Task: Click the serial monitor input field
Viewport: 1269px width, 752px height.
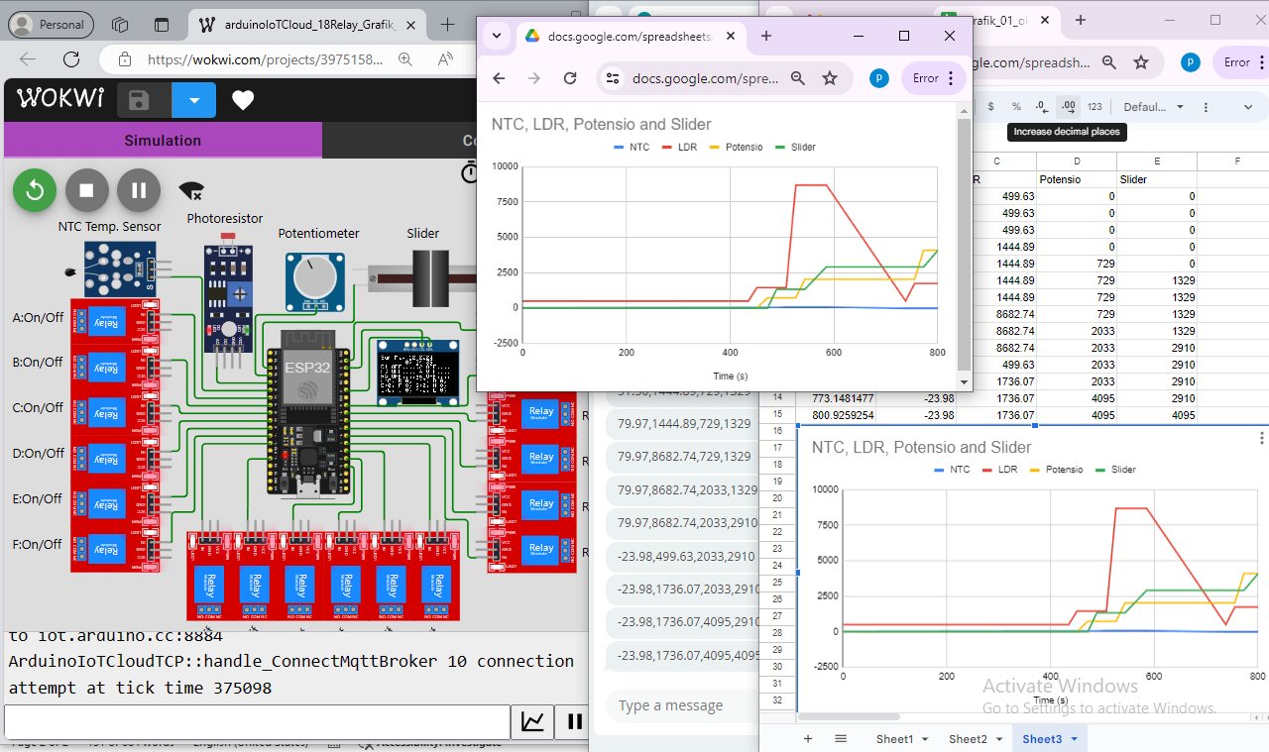Action: tap(256, 721)
